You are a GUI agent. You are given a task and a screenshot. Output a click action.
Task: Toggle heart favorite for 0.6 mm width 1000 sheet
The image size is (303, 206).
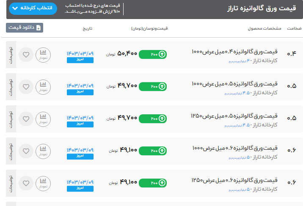click(x=26, y=150)
